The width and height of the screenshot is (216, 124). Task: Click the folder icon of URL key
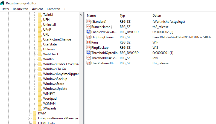coord(40,34)
